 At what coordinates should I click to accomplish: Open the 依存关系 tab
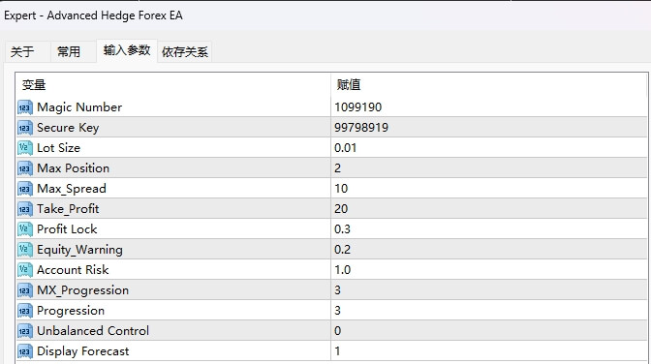(185, 52)
